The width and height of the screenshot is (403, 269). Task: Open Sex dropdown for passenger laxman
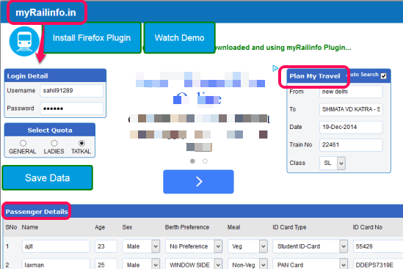tap(141, 264)
